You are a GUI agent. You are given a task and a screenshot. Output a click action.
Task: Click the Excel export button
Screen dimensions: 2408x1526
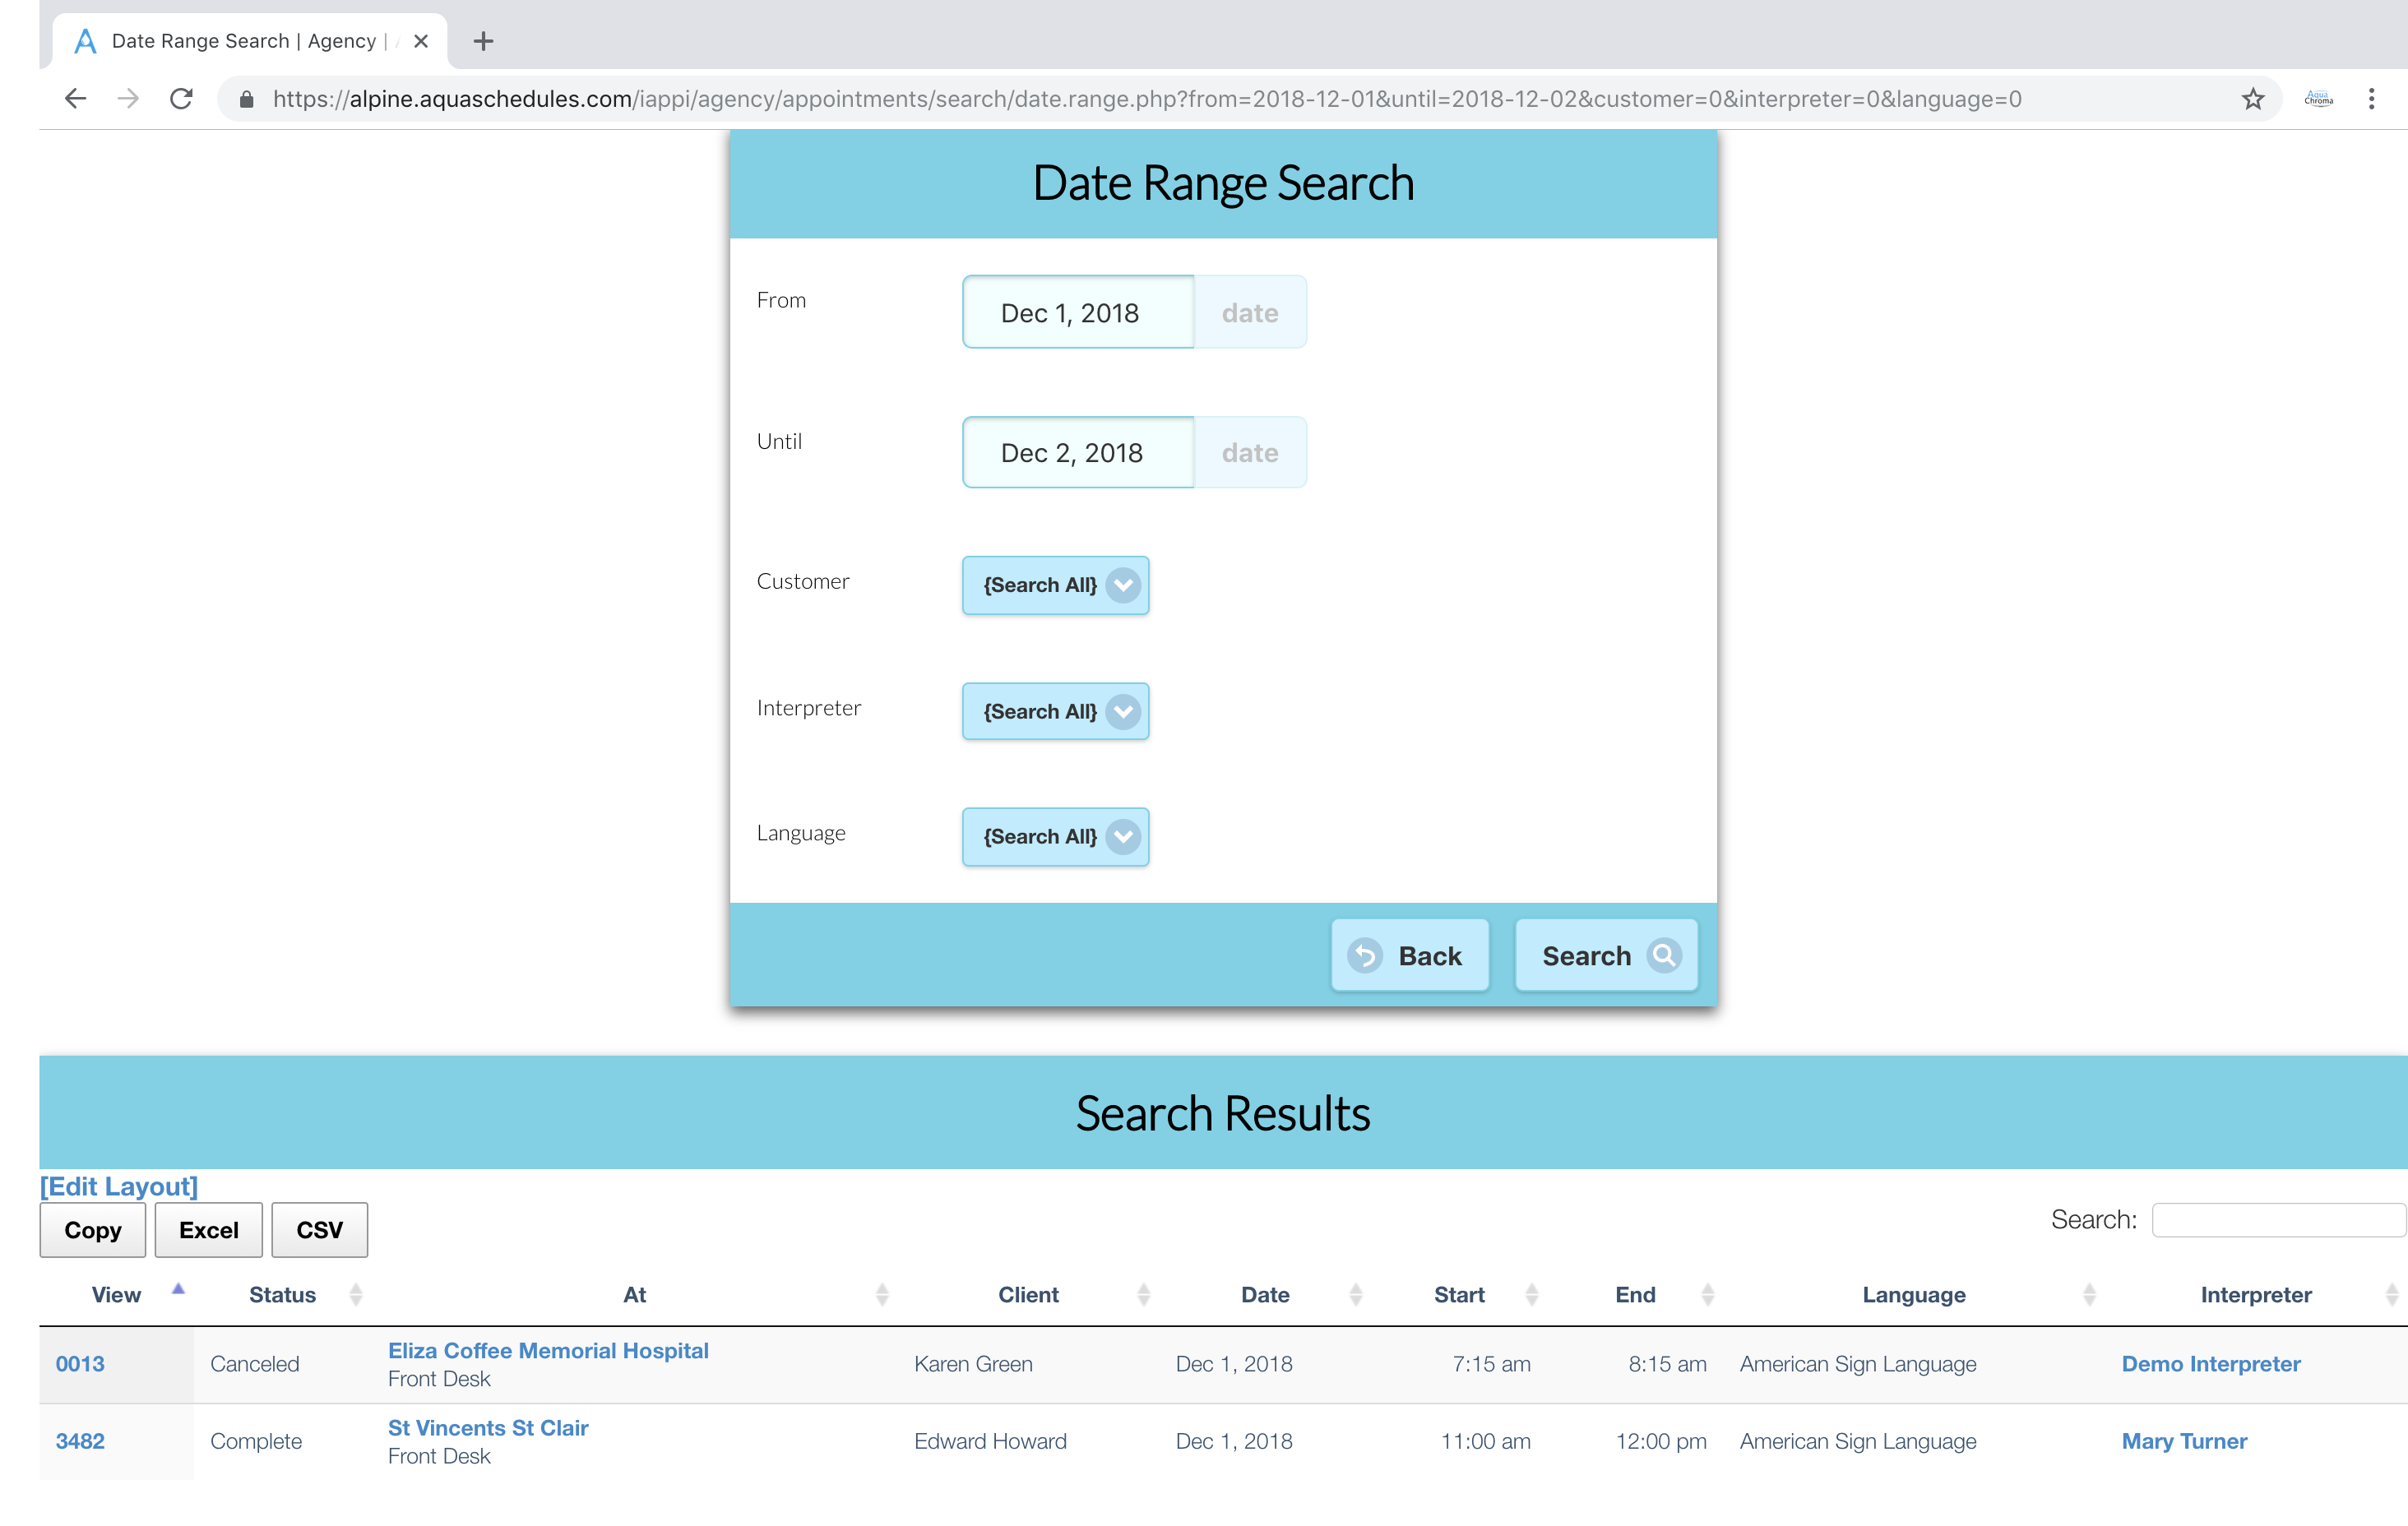tap(208, 1229)
